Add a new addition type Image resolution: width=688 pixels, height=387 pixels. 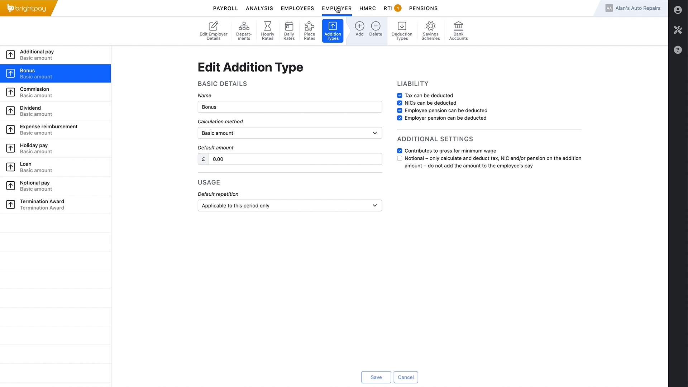click(x=359, y=29)
